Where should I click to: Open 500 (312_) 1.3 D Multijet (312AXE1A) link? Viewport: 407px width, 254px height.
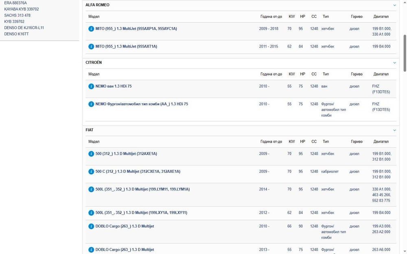point(126,154)
